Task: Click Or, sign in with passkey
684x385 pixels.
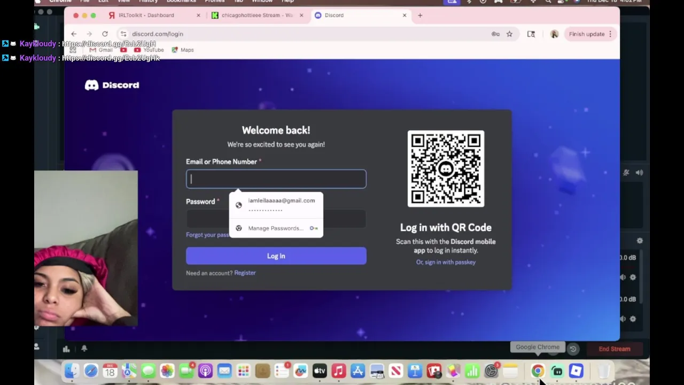Action: (446, 262)
